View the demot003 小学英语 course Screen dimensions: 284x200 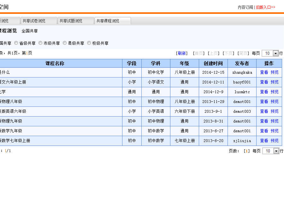tap(264, 111)
